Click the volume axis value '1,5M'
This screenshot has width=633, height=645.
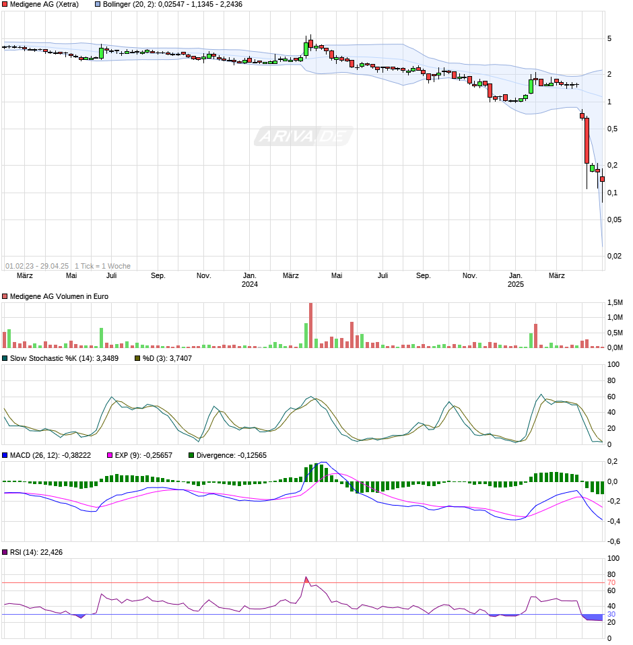[615, 303]
